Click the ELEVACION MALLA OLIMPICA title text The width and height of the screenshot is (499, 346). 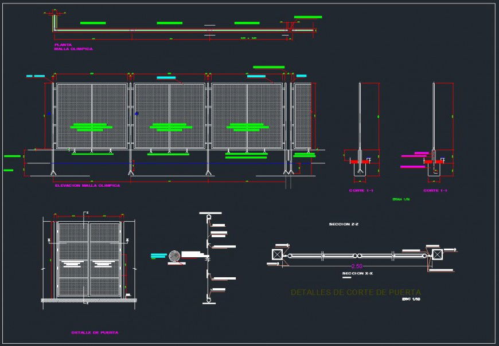click(x=87, y=186)
